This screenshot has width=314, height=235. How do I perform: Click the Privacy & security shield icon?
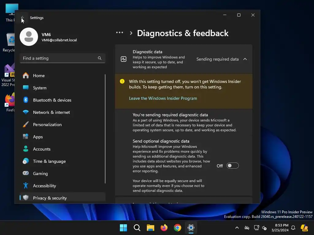pyautogui.click(x=26, y=198)
